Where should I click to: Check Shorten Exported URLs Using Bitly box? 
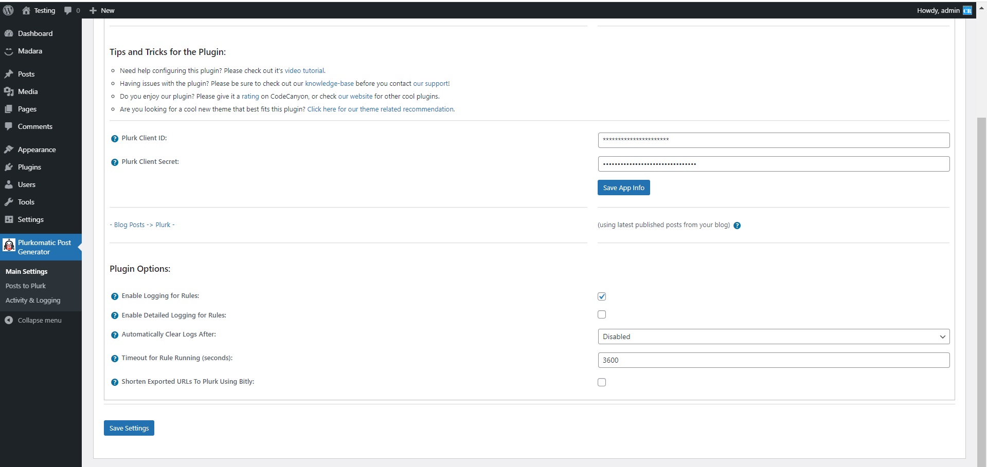click(602, 382)
